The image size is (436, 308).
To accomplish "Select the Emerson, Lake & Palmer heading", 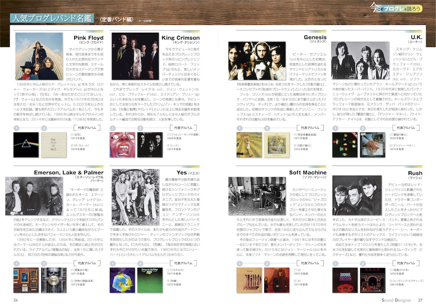I will tap(69, 173).
